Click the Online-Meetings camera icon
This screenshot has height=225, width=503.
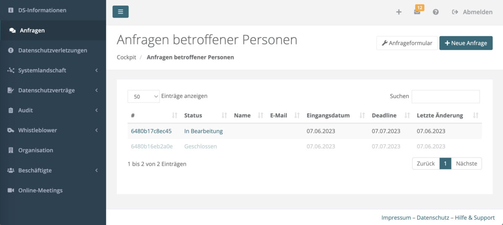[x=11, y=190]
